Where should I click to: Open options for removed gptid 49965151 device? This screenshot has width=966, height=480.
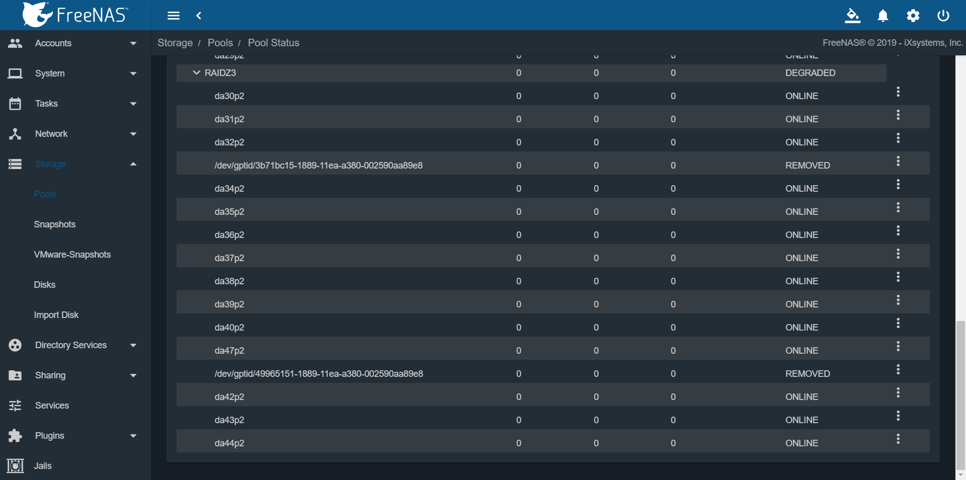click(898, 369)
